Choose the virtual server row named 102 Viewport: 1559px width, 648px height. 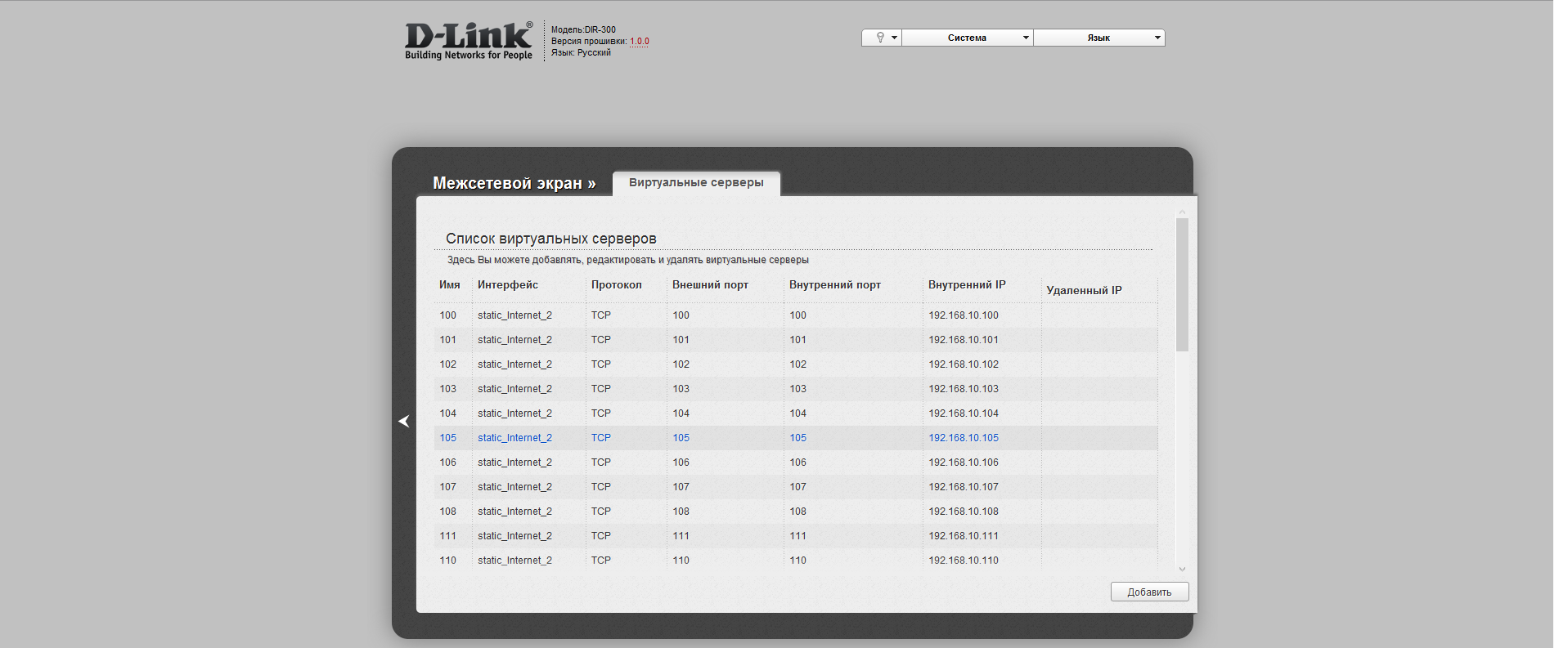pyautogui.click(x=448, y=364)
